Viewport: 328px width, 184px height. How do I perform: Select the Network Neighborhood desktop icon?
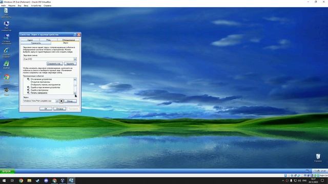pyautogui.click(x=6, y=39)
